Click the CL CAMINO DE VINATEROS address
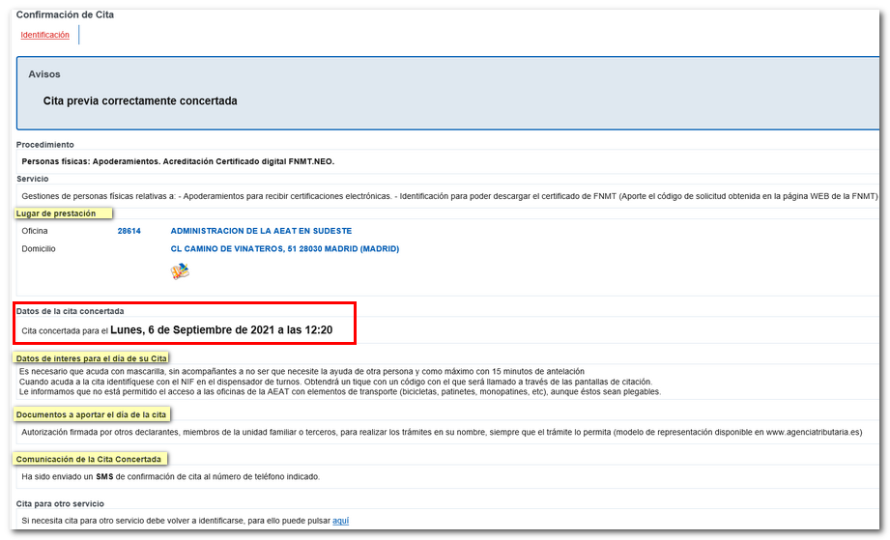Image resolution: width=890 pixels, height=540 pixels. (284, 248)
